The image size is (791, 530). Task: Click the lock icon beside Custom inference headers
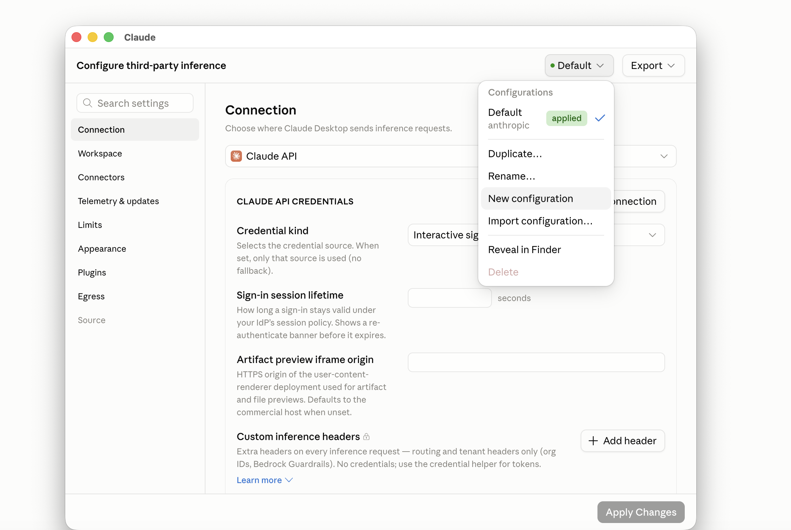[366, 437]
